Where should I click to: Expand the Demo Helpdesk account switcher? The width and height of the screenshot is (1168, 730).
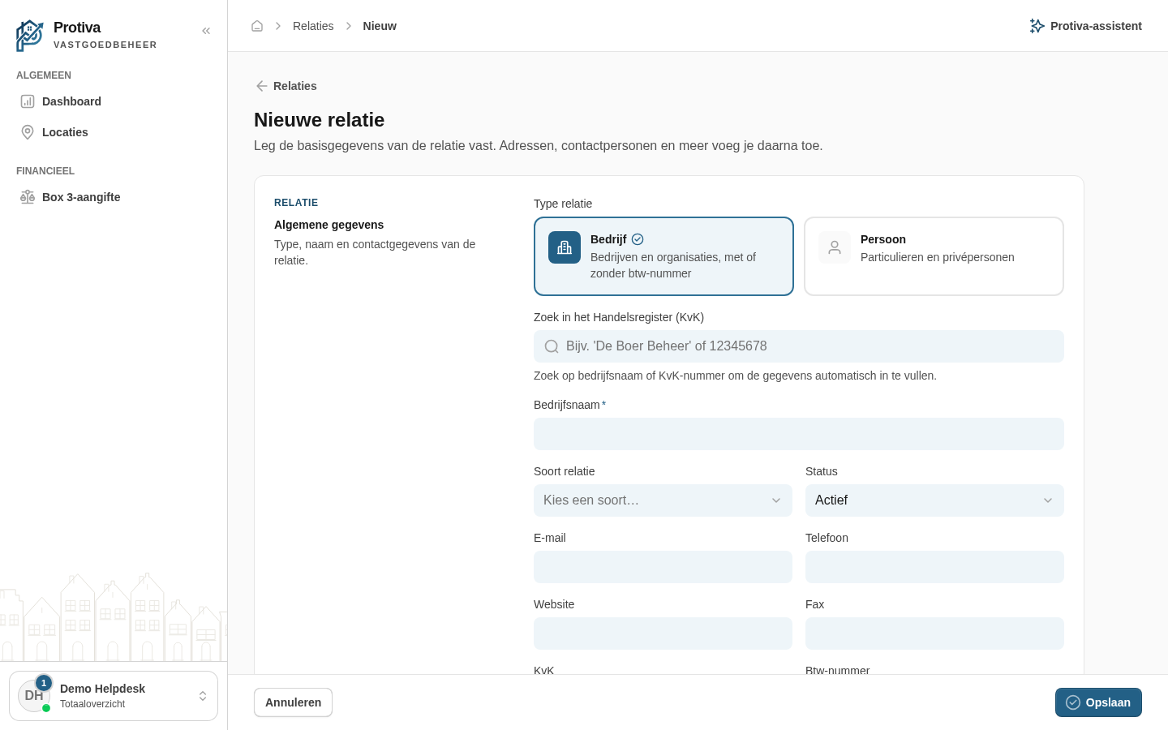coord(114,696)
